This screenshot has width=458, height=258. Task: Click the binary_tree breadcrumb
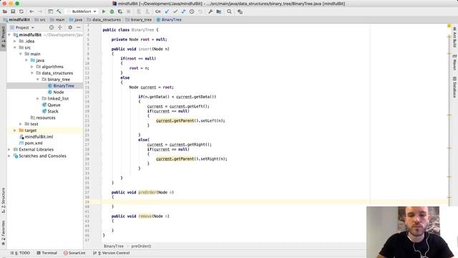[138, 19]
